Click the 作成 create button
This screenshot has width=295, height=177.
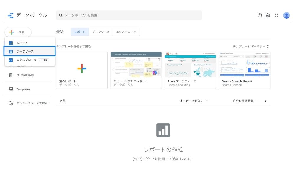pos(18,32)
